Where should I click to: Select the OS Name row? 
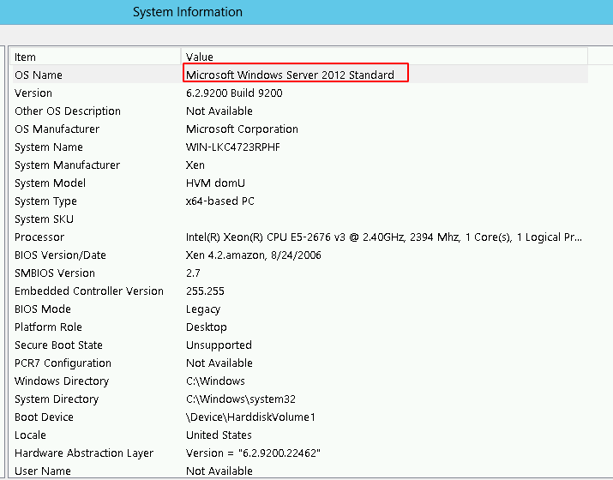tap(39, 75)
